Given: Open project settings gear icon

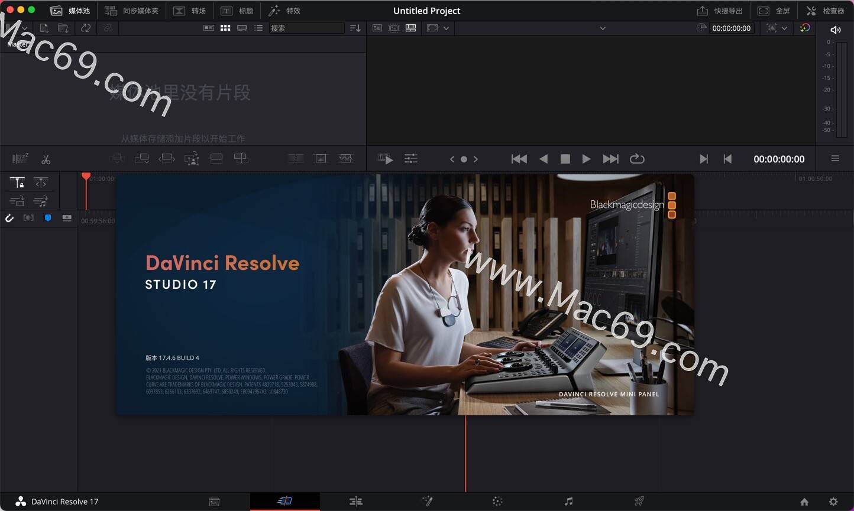Looking at the screenshot, I should click(833, 502).
